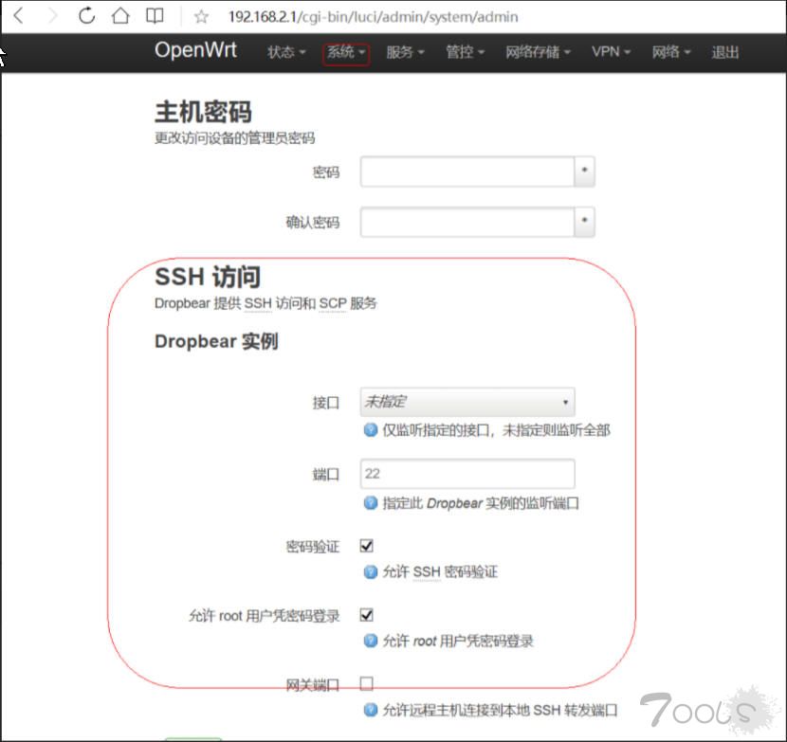Open the browser home page
Image resolution: width=787 pixels, height=742 pixels.
[x=120, y=16]
